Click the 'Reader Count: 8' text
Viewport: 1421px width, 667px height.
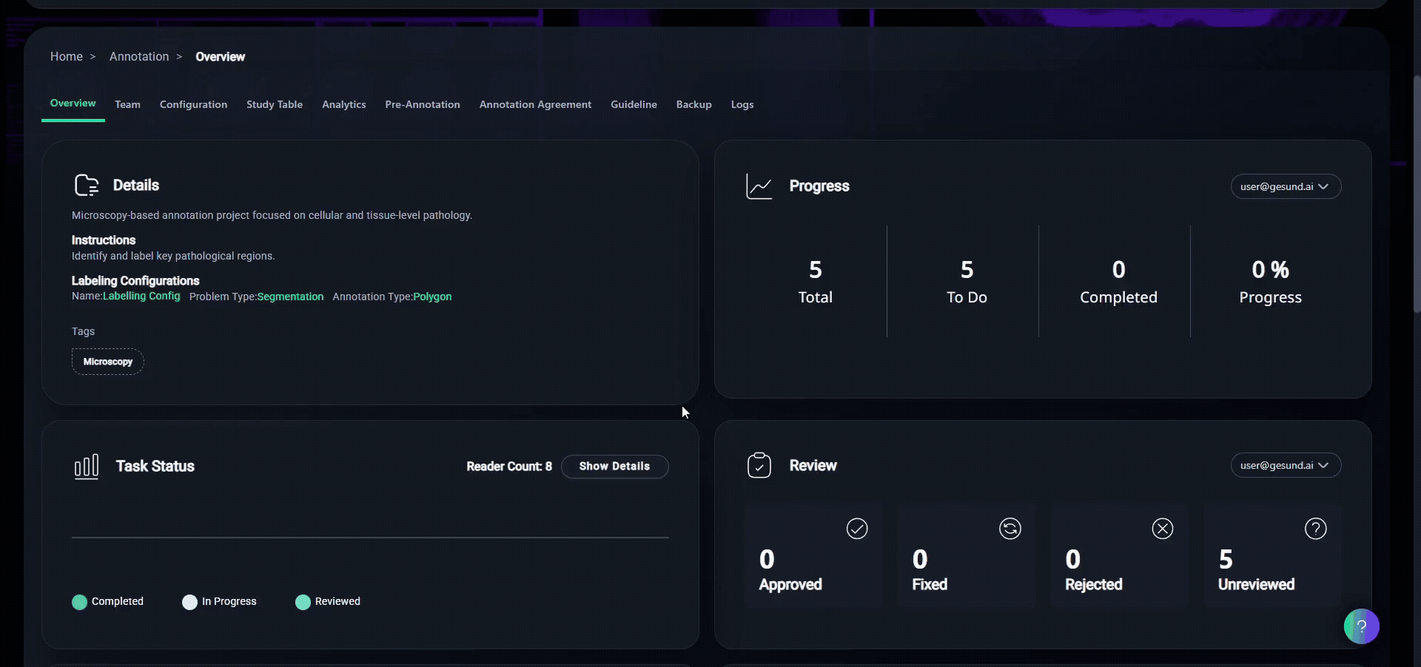[x=509, y=467]
